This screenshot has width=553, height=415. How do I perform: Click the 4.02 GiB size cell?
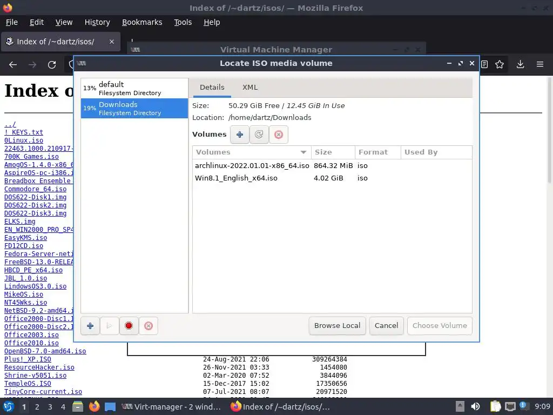point(328,178)
